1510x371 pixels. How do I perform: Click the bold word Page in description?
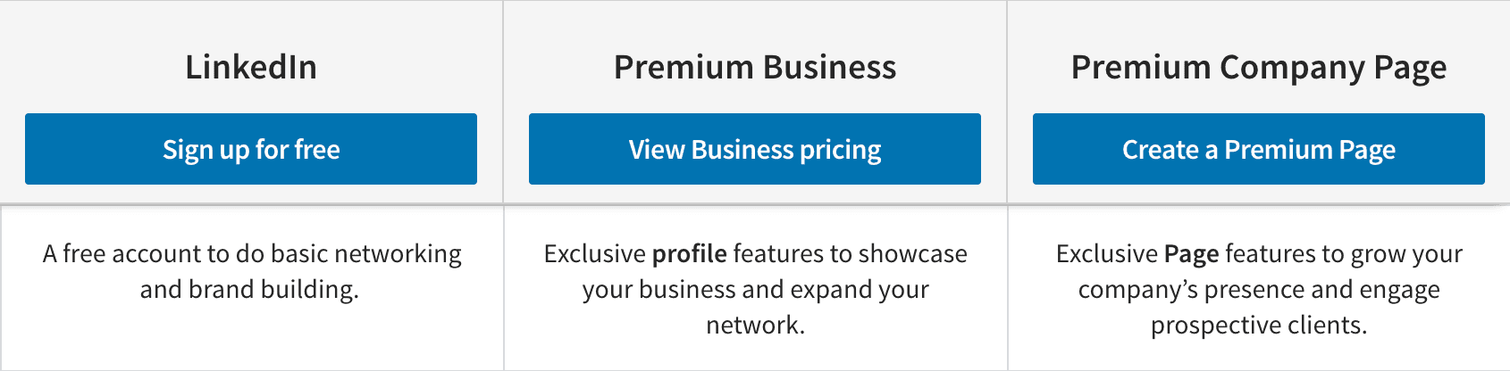(x=1192, y=254)
